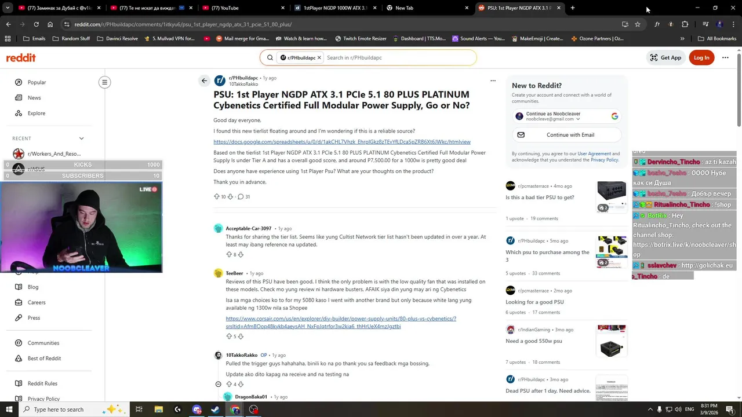Open Task View on the taskbar

[x=139, y=409]
